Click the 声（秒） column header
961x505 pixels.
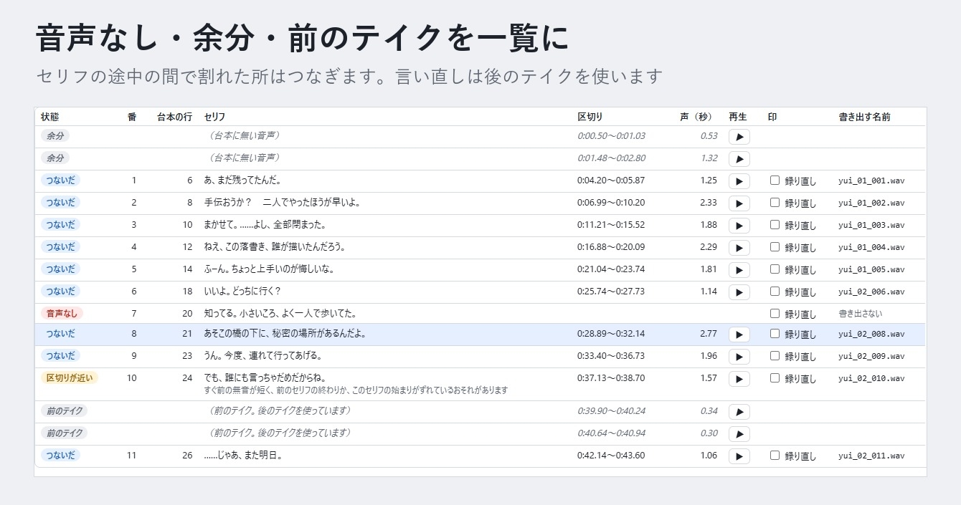[x=696, y=117]
